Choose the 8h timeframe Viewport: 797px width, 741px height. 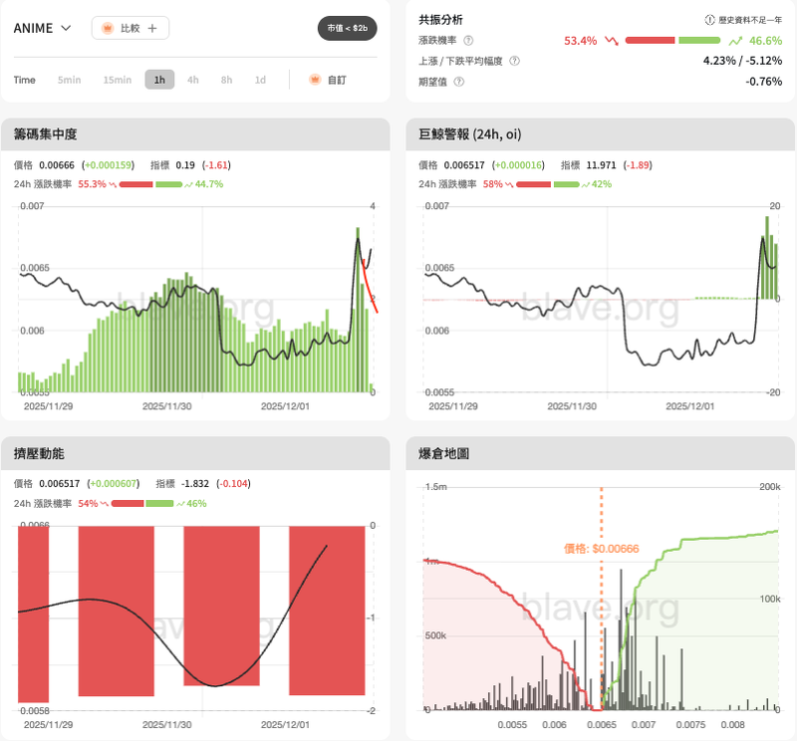226,80
